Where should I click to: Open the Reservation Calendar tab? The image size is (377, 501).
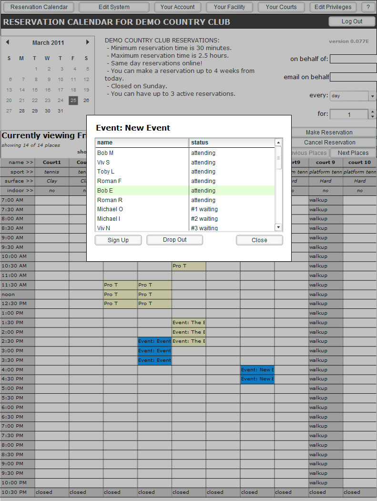point(39,7)
